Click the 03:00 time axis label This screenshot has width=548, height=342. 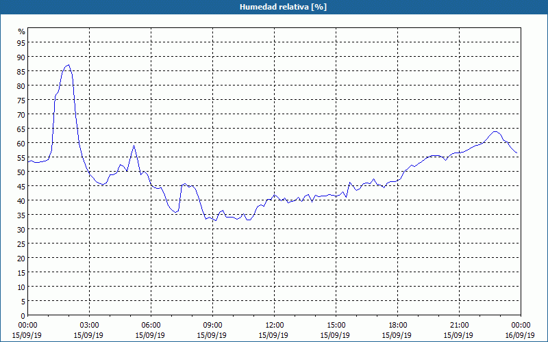[90, 326]
